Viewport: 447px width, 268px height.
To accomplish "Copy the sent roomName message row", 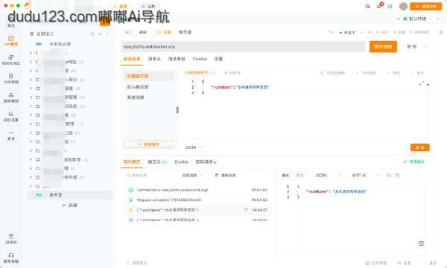I will click(x=246, y=210).
